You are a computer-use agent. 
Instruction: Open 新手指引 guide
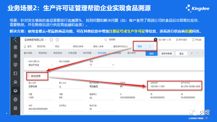tap(181, 40)
